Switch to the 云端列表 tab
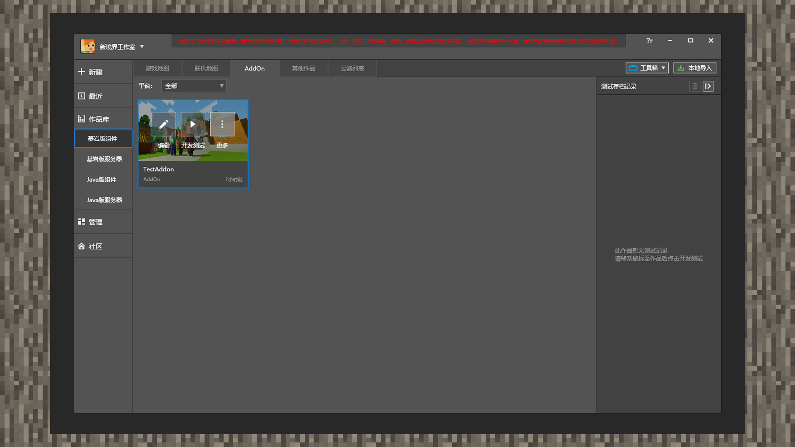The height and width of the screenshot is (447, 795). click(352, 68)
